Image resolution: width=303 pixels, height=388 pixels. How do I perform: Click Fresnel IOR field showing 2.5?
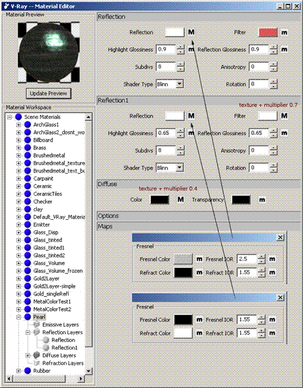tap(247, 259)
